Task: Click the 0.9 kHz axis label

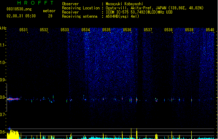Action: [x=3, y=80]
